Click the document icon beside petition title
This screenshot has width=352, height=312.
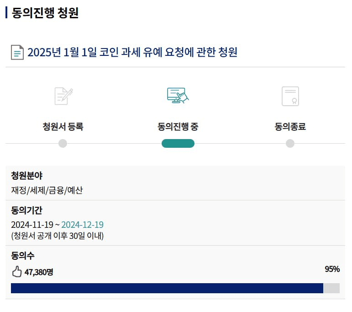(17, 53)
